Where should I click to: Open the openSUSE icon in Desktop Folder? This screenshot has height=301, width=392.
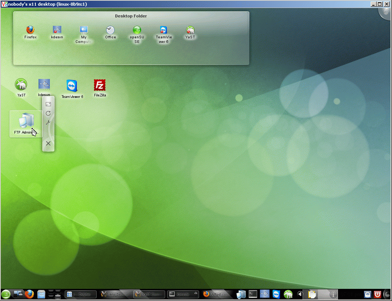137,35
